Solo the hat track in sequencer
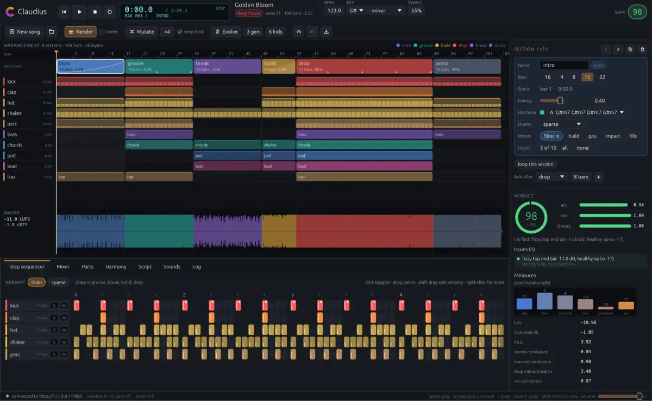Screen dimensions: 652x401 pyautogui.click(x=54, y=330)
